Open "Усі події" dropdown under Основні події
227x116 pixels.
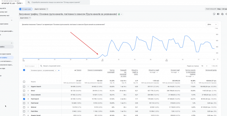point(175,72)
